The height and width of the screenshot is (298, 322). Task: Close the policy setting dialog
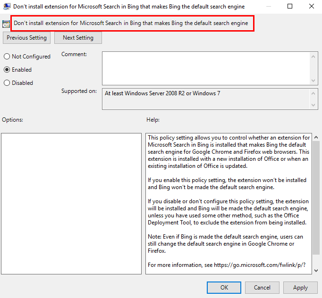(312, 6)
